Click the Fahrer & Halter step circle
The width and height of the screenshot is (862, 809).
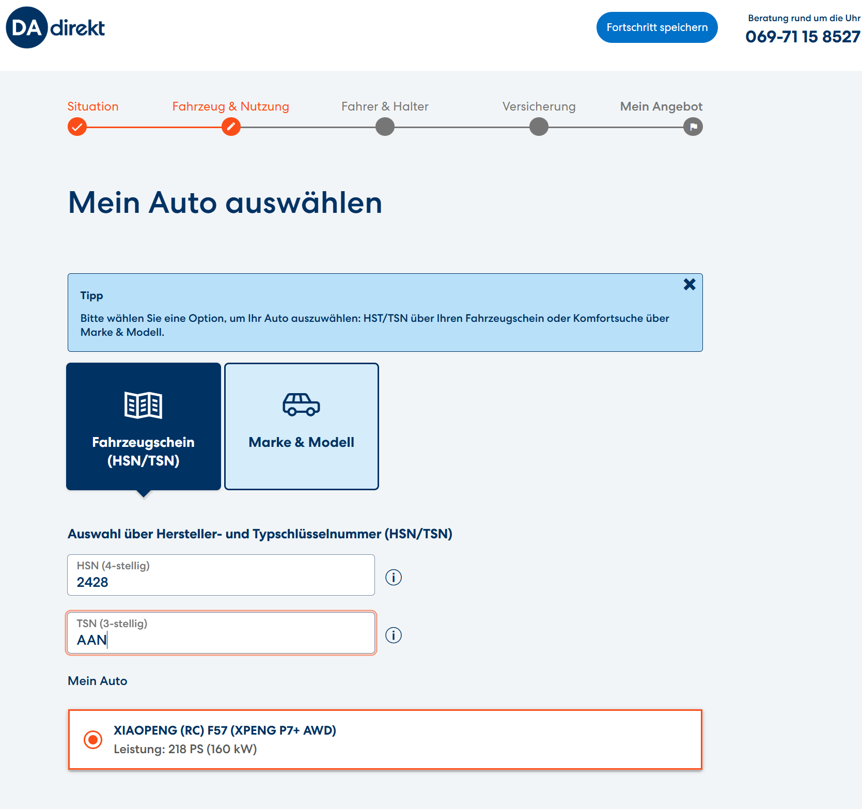pyautogui.click(x=385, y=127)
